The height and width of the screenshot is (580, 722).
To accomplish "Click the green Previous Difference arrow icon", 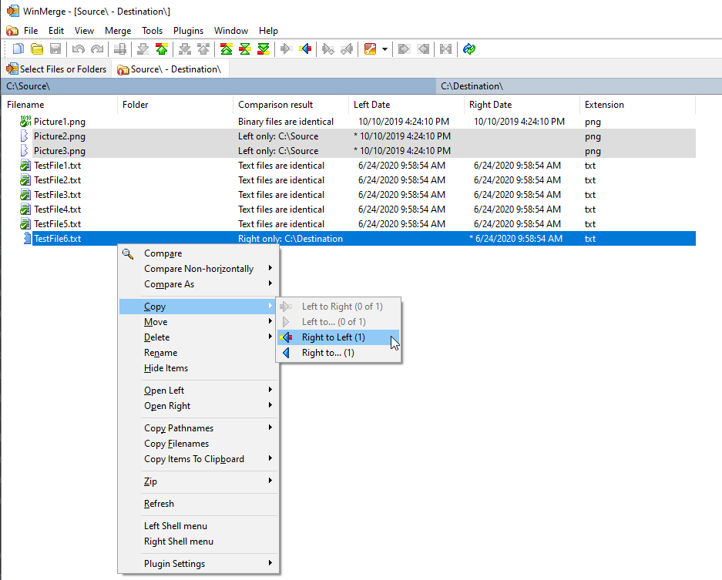I will pos(161,49).
